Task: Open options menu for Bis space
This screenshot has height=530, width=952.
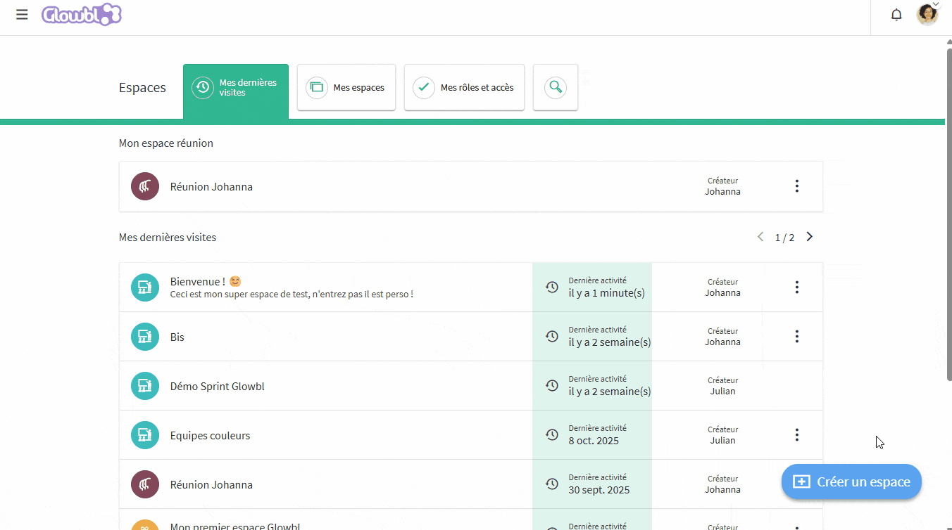Action: point(797,336)
